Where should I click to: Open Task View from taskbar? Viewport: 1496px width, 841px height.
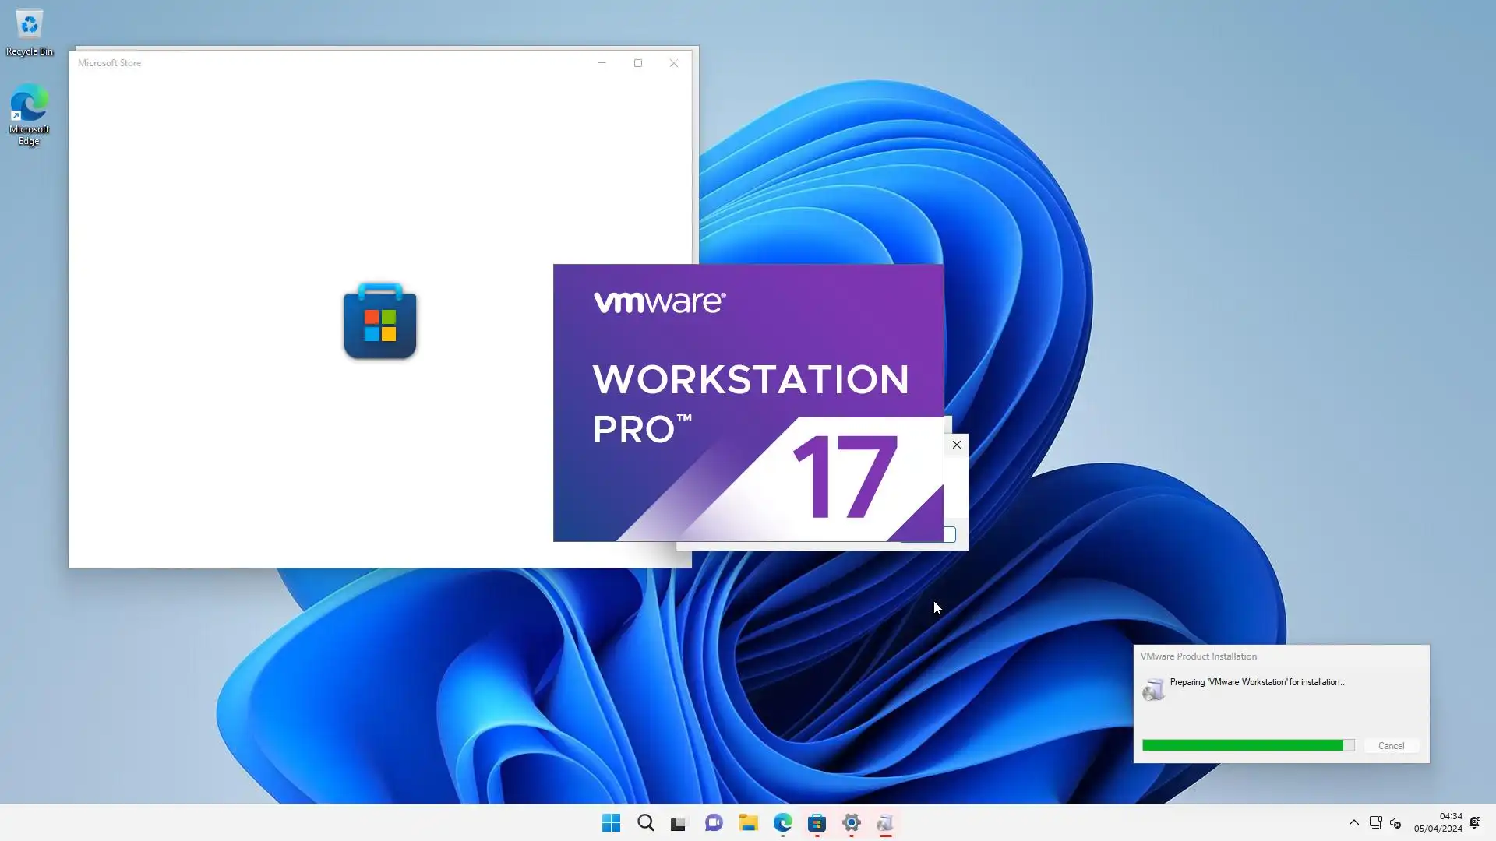click(679, 823)
